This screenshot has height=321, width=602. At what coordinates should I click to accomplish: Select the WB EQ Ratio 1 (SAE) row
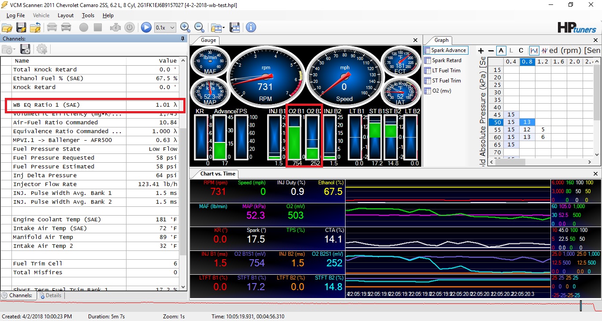pyautogui.click(x=94, y=105)
